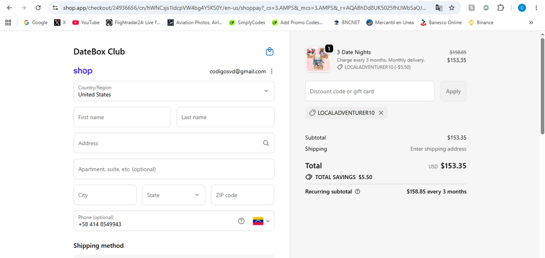Open the Google bookmark

(36, 23)
